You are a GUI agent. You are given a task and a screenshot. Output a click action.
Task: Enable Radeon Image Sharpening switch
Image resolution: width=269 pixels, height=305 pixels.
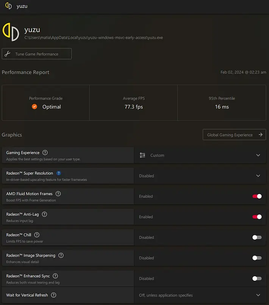coord(257,258)
